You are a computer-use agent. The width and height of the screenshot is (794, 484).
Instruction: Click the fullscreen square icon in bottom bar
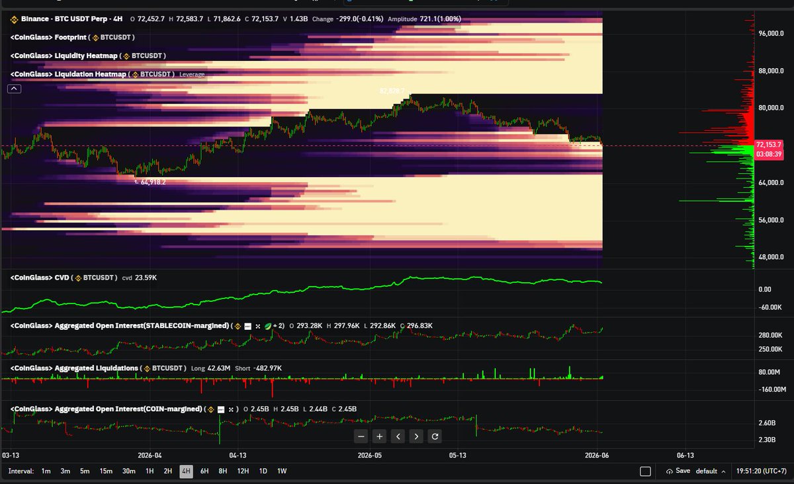tap(645, 471)
